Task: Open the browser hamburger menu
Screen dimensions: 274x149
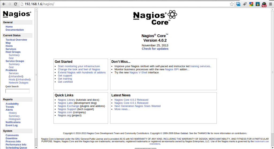Action: [270, 4]
